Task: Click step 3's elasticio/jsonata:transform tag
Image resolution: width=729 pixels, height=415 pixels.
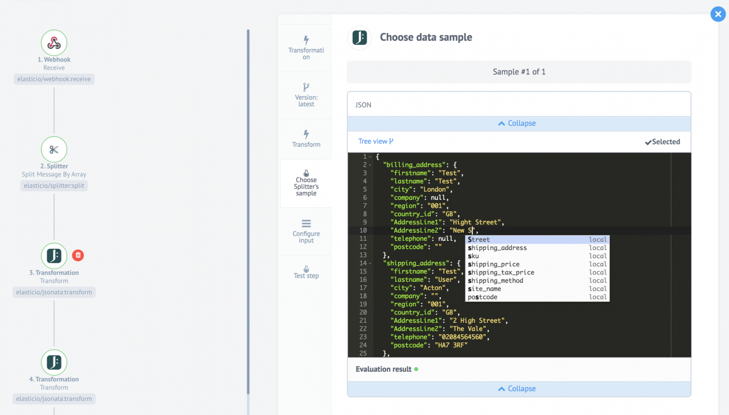Action: pyautogui.click(x=54, y=292)
